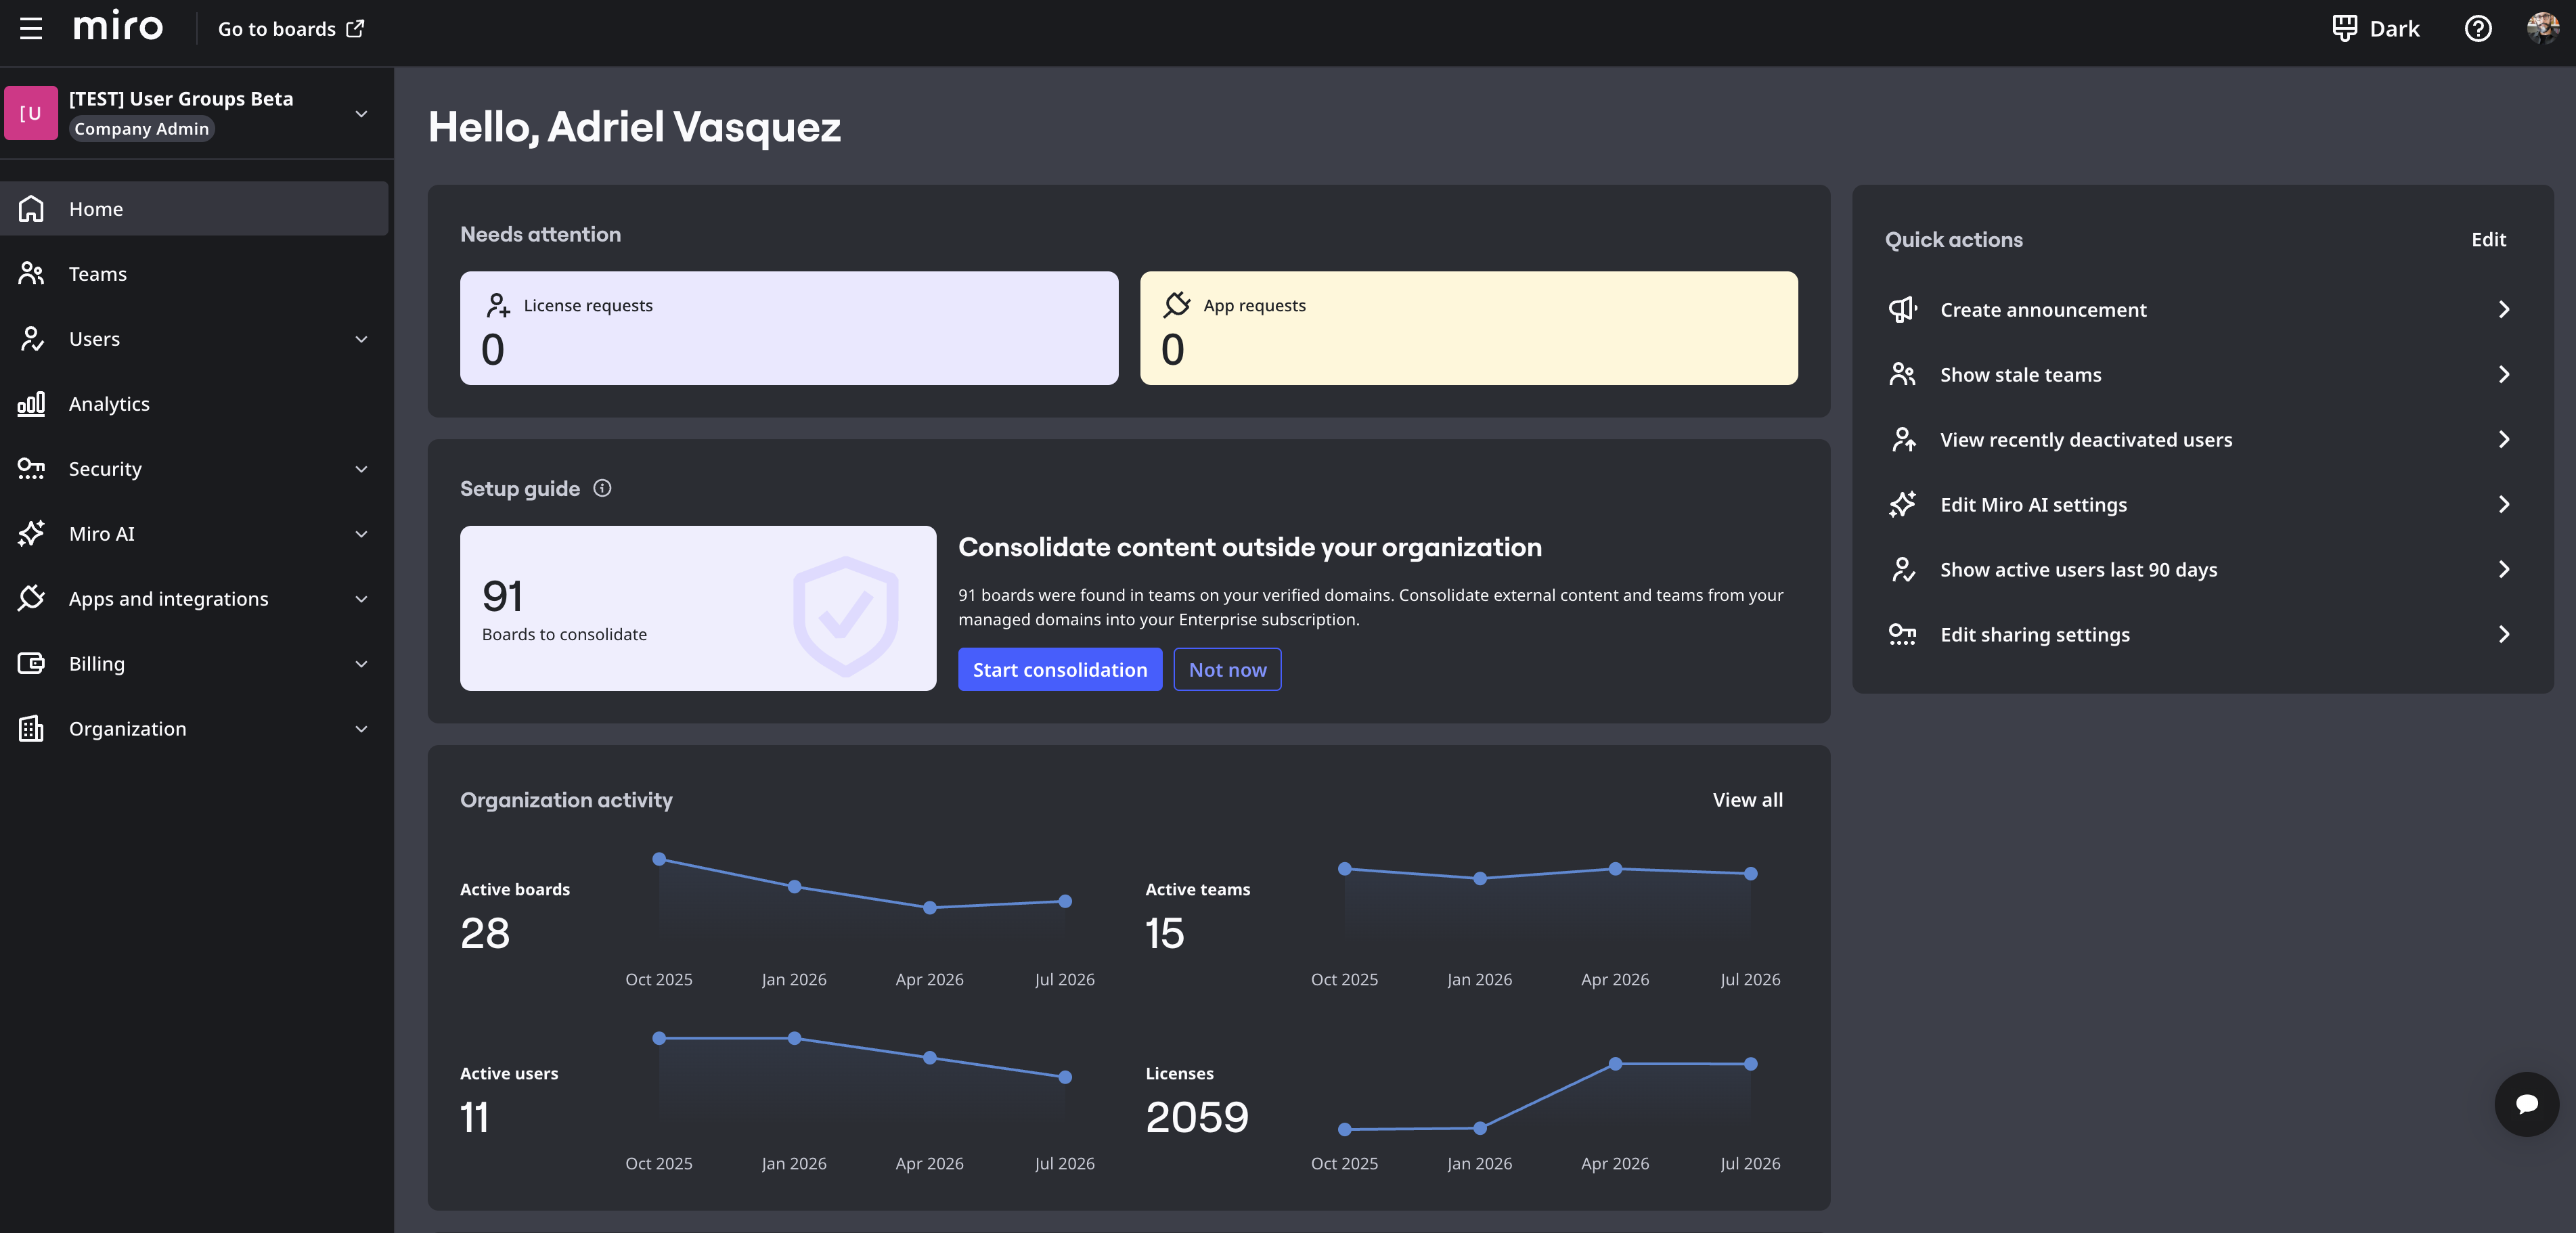Screen dimensions: 2576x1233
Task: Open the License requests card
Action: pyautogui.click(x=789, y=328)
